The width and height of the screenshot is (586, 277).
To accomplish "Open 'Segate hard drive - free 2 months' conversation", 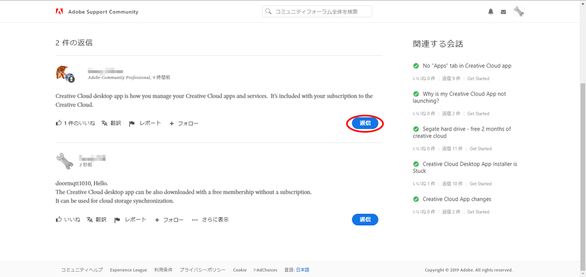I will (462, 132).
